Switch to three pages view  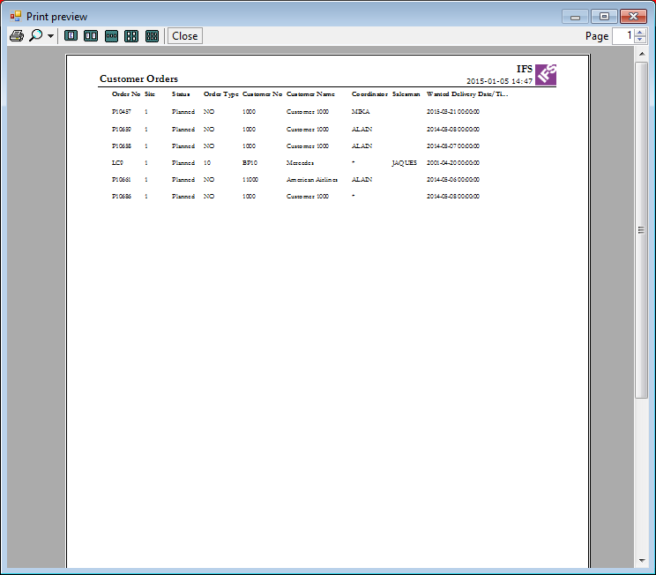point(111,36)
